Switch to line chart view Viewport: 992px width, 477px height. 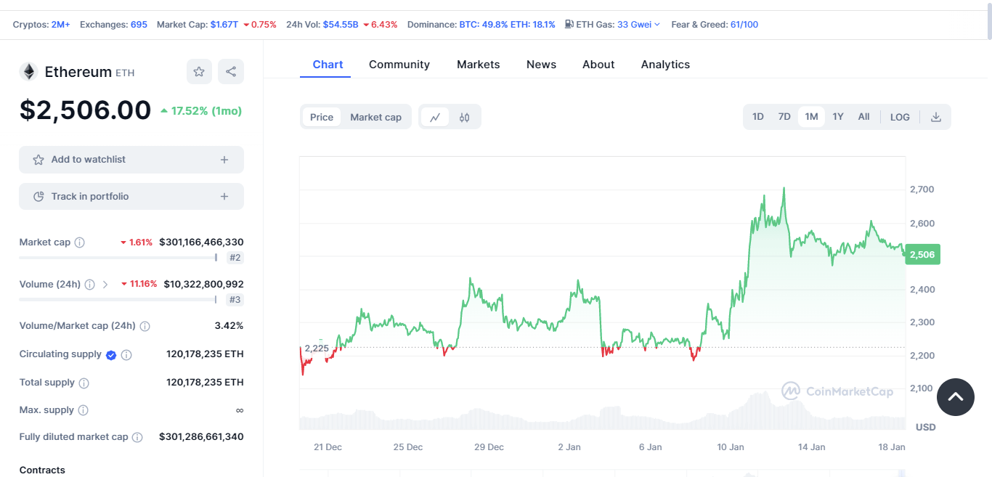point(435,117)
